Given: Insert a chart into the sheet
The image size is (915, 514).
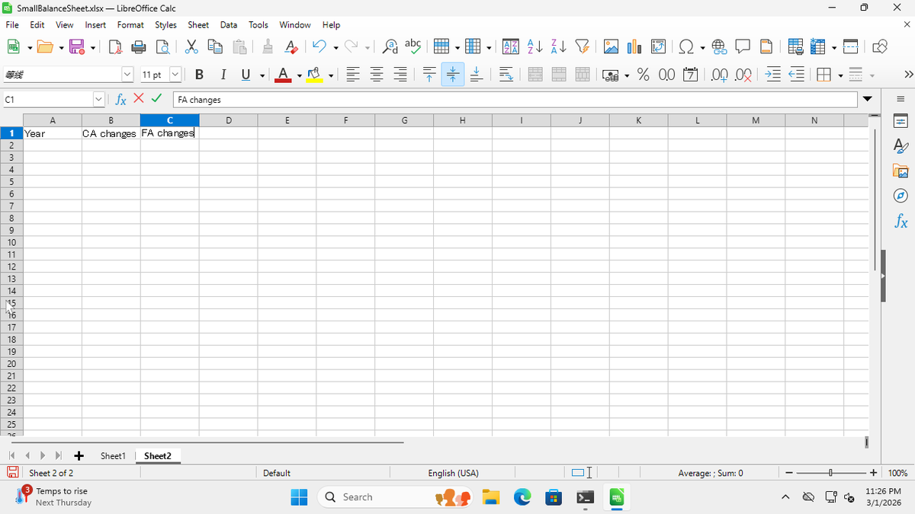Looking at the screenshot, I should click(634, 46).
